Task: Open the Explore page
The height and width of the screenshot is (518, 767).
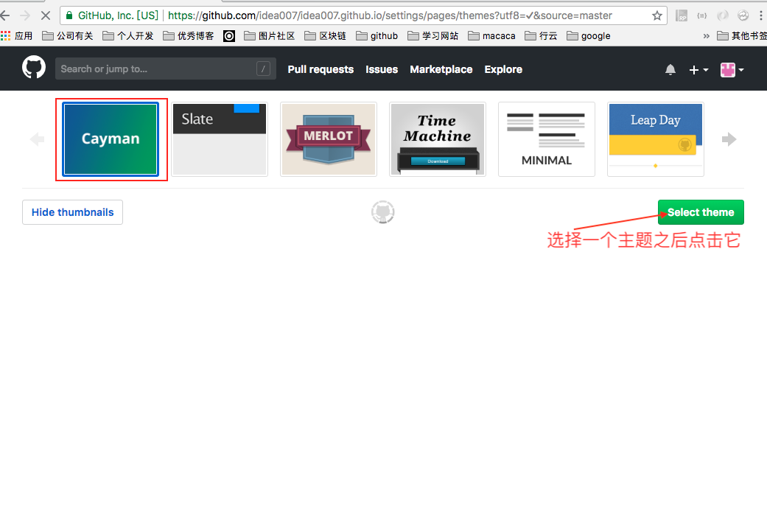Action: [503, 69]
